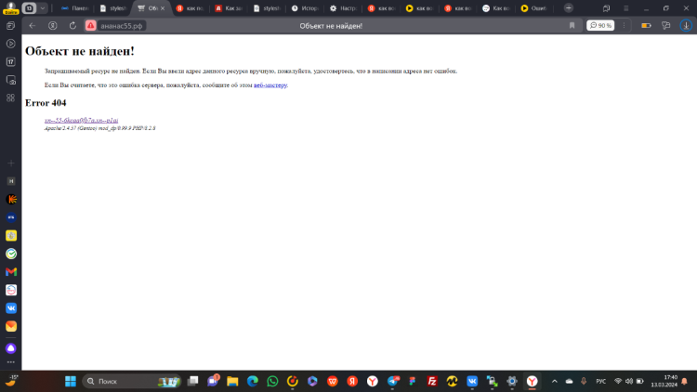Switch to the Настройки tab
697x392 pixels.
(343, 8)
